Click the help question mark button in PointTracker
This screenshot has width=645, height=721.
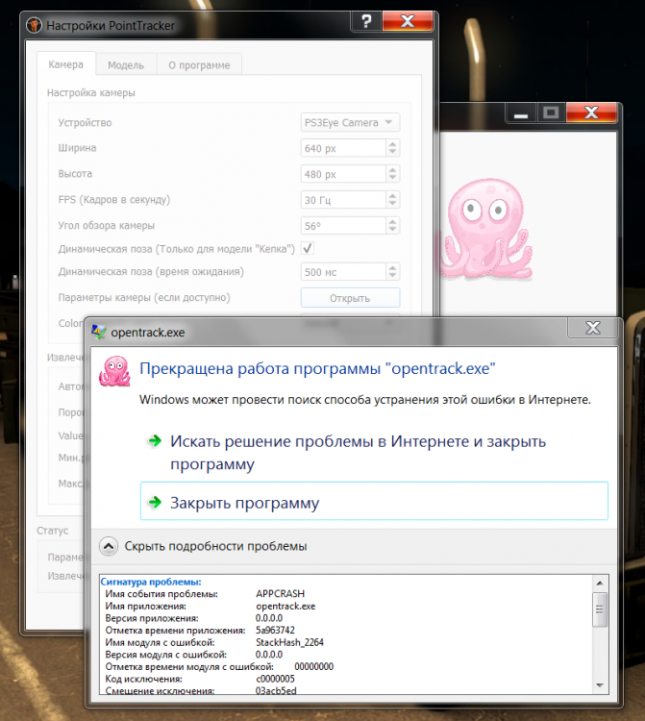[x=366, y=21]
